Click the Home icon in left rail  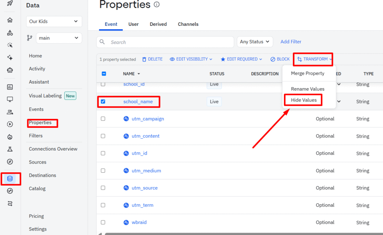10,20
